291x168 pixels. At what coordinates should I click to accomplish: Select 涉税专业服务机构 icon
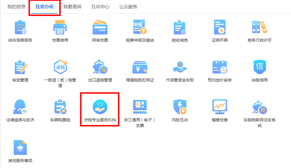[x=100, y=107]
